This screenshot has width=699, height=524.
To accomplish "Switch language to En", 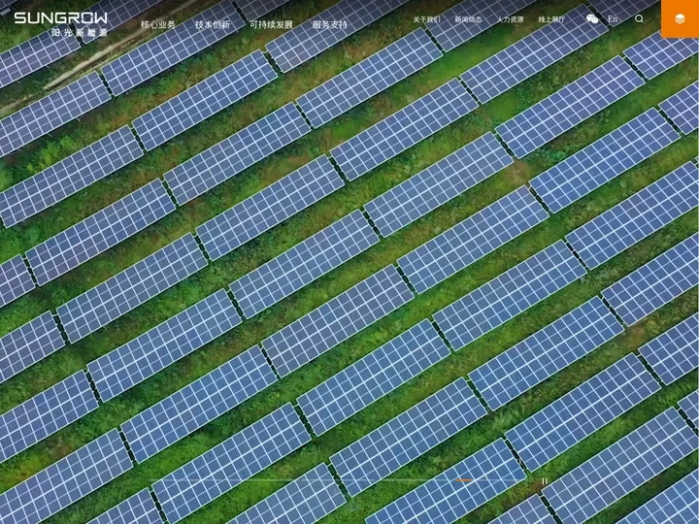I will pos(613,18).
